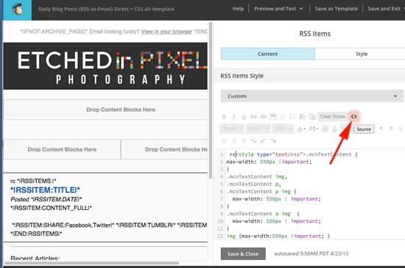Switch to the Content tab

(268, 54)
